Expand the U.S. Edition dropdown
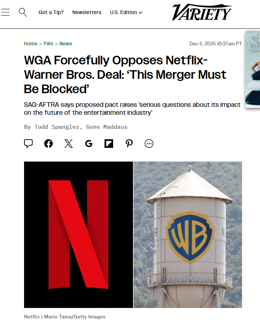Image resolution: width=260 pixels, height=322 pixels. click(x=126, y=12)
